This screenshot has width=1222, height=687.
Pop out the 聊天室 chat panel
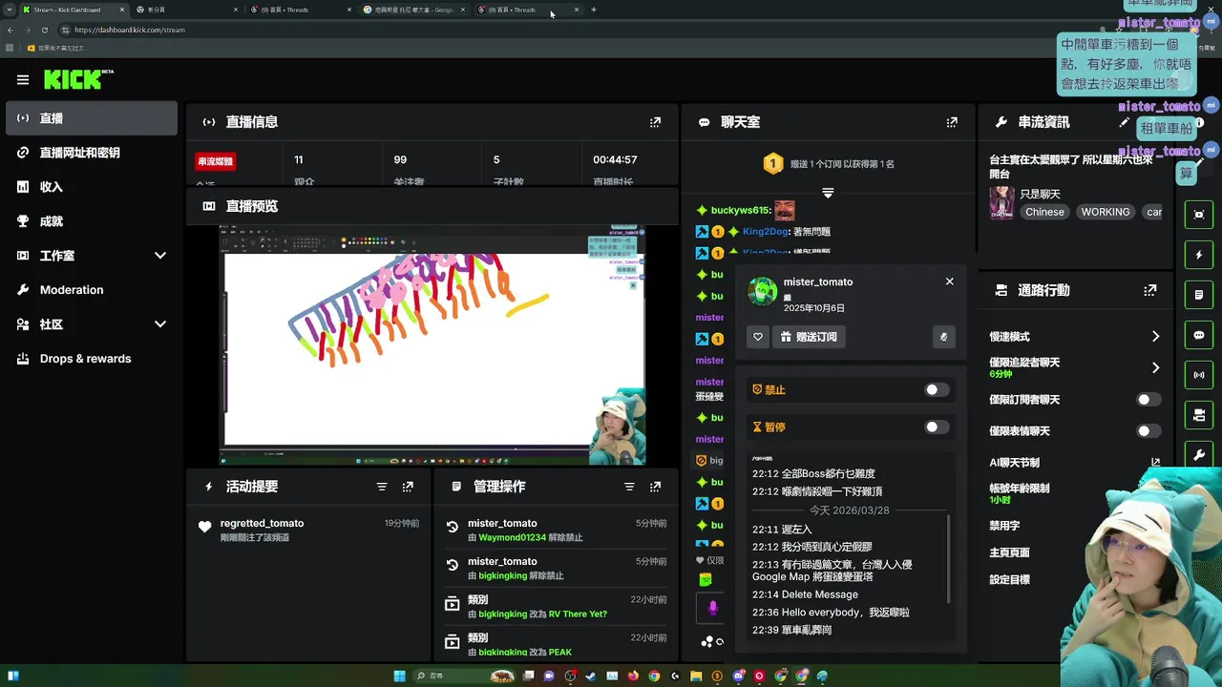click(952, 122)
